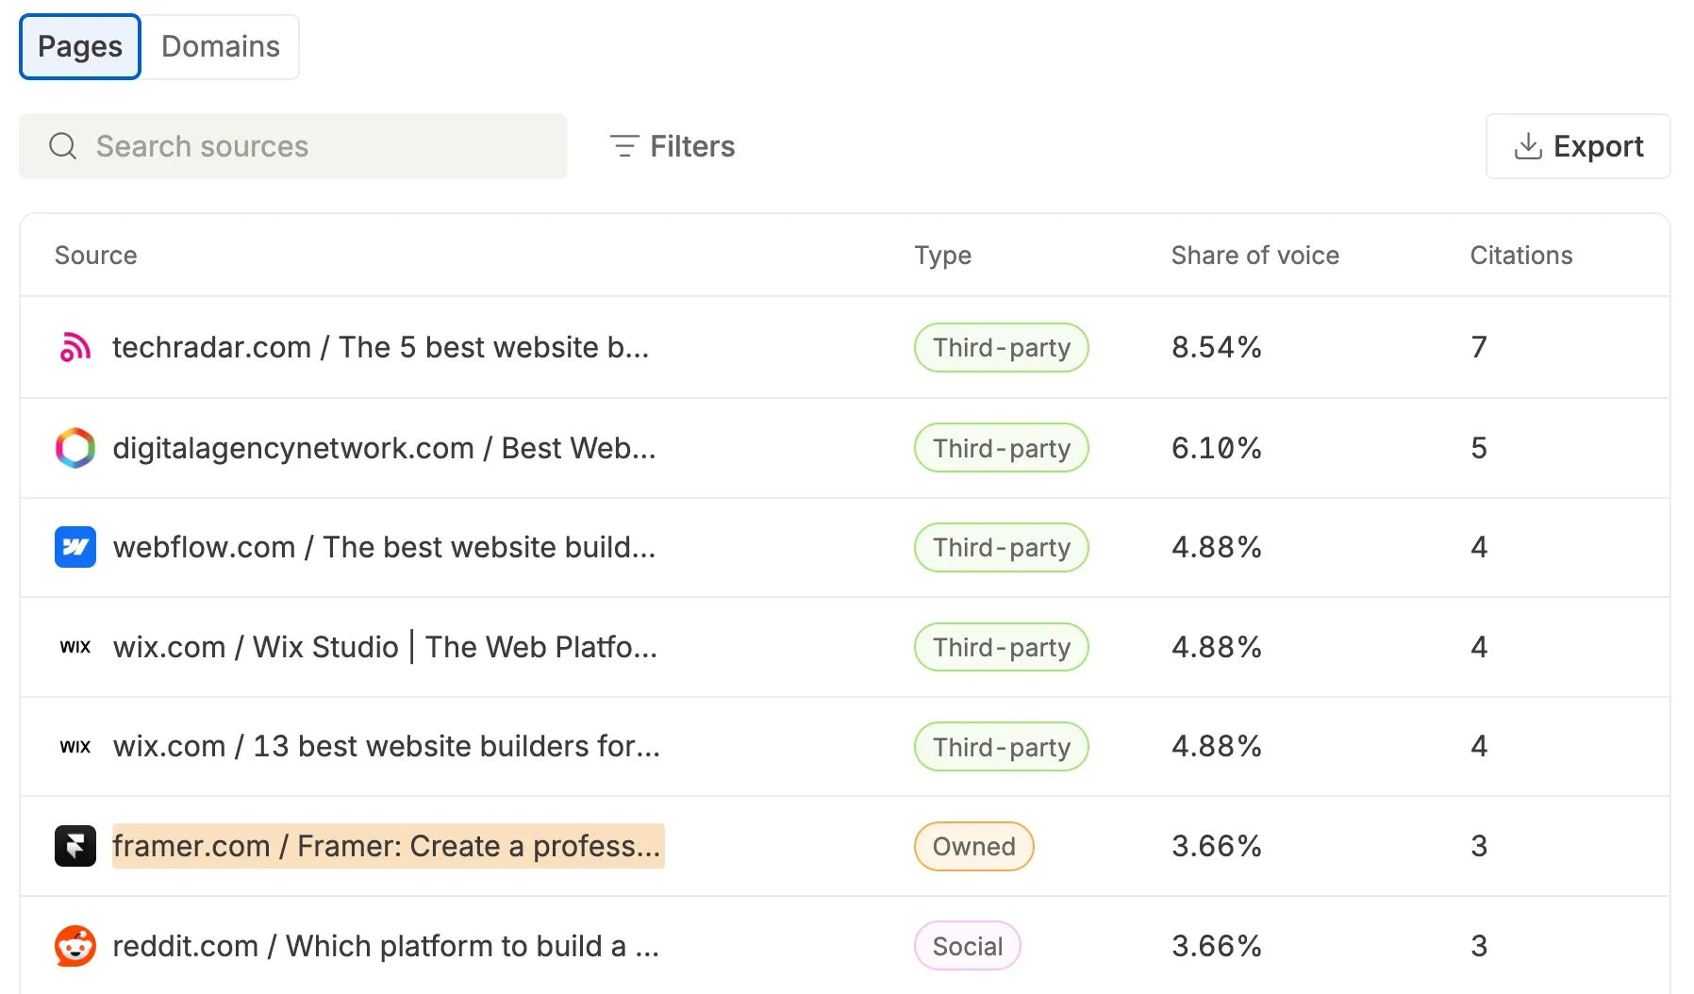
Task: Focus the Search sources field
Action: (x=293, y=146)
